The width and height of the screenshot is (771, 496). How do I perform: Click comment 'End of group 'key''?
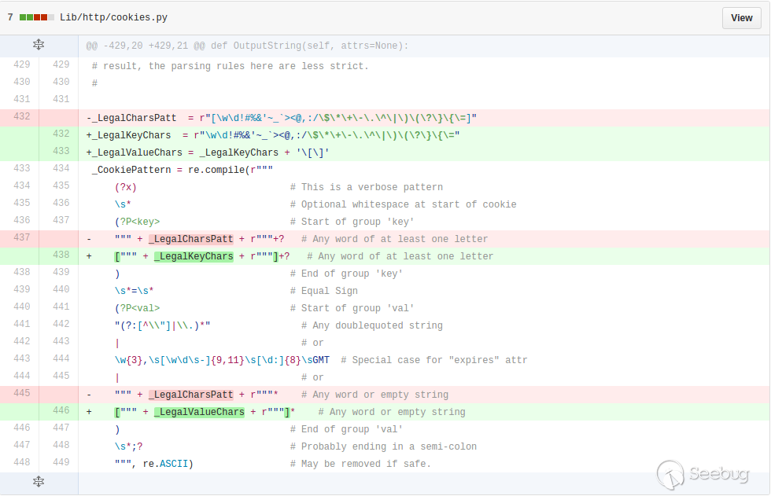tap(346, 274)
